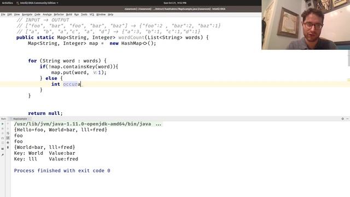The height and width of the screenshot is (197, 350).
Task: Open Run panel settings gear icon
Action: (343, 119)
